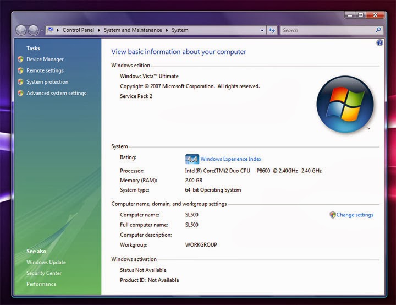The image size is (396, 305).
Task: Select Control Panel breadcrumb
Action: pos(78,30)
